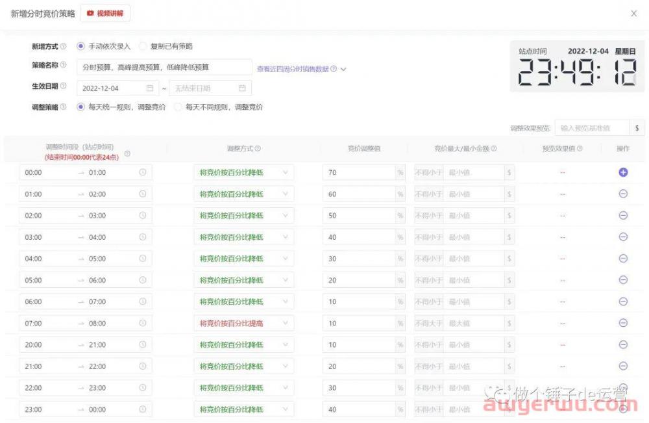Open adjustment method dropdown for 20:00 row

[243, 345]
